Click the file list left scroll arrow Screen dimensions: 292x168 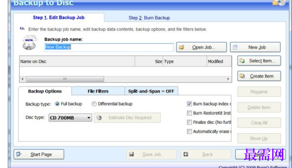coord(22,79)
